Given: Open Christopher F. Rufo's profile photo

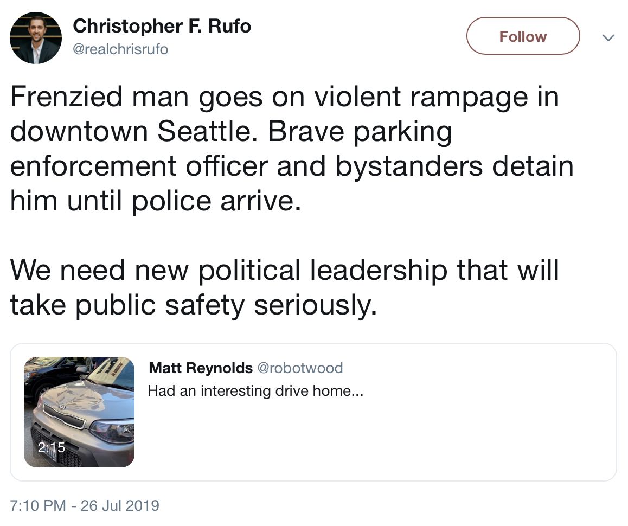Looking at the screenshot, I should [x=36, y=37].
